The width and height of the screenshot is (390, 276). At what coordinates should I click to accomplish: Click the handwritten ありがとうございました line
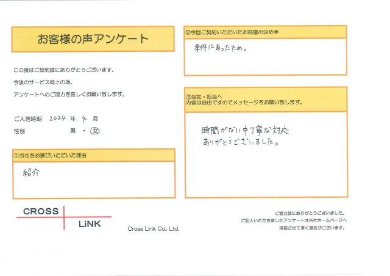click(241, 142)
